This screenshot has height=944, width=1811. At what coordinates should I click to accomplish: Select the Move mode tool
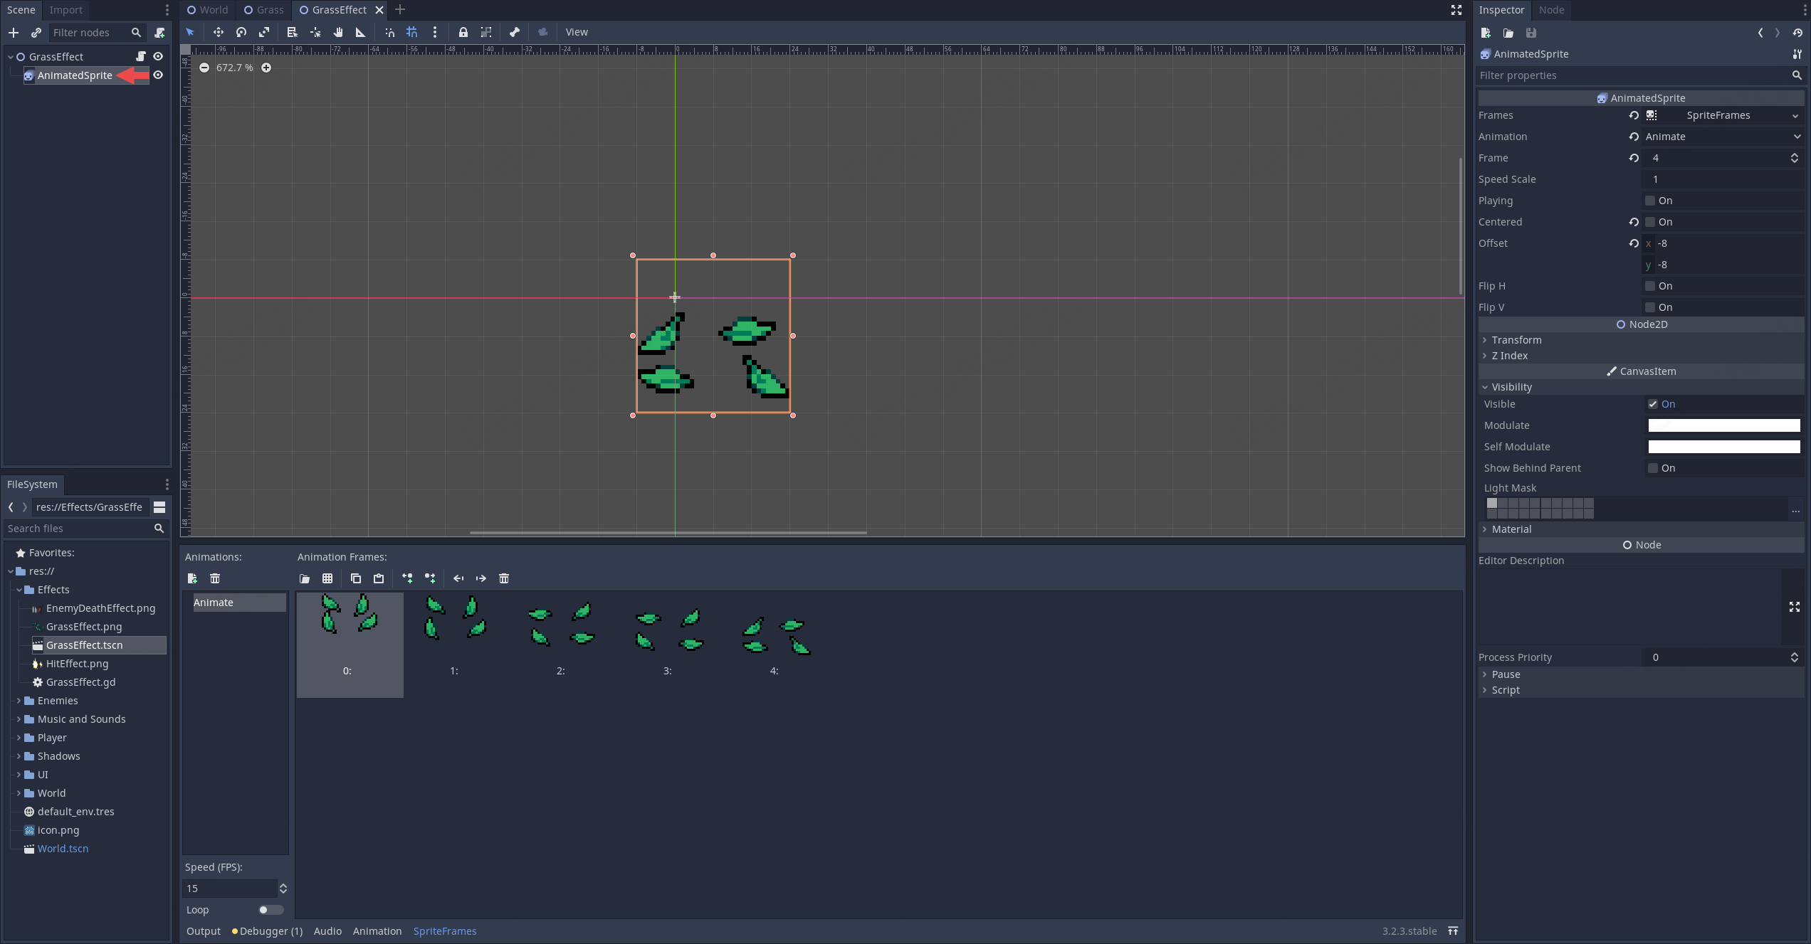(x=218, y=32)
